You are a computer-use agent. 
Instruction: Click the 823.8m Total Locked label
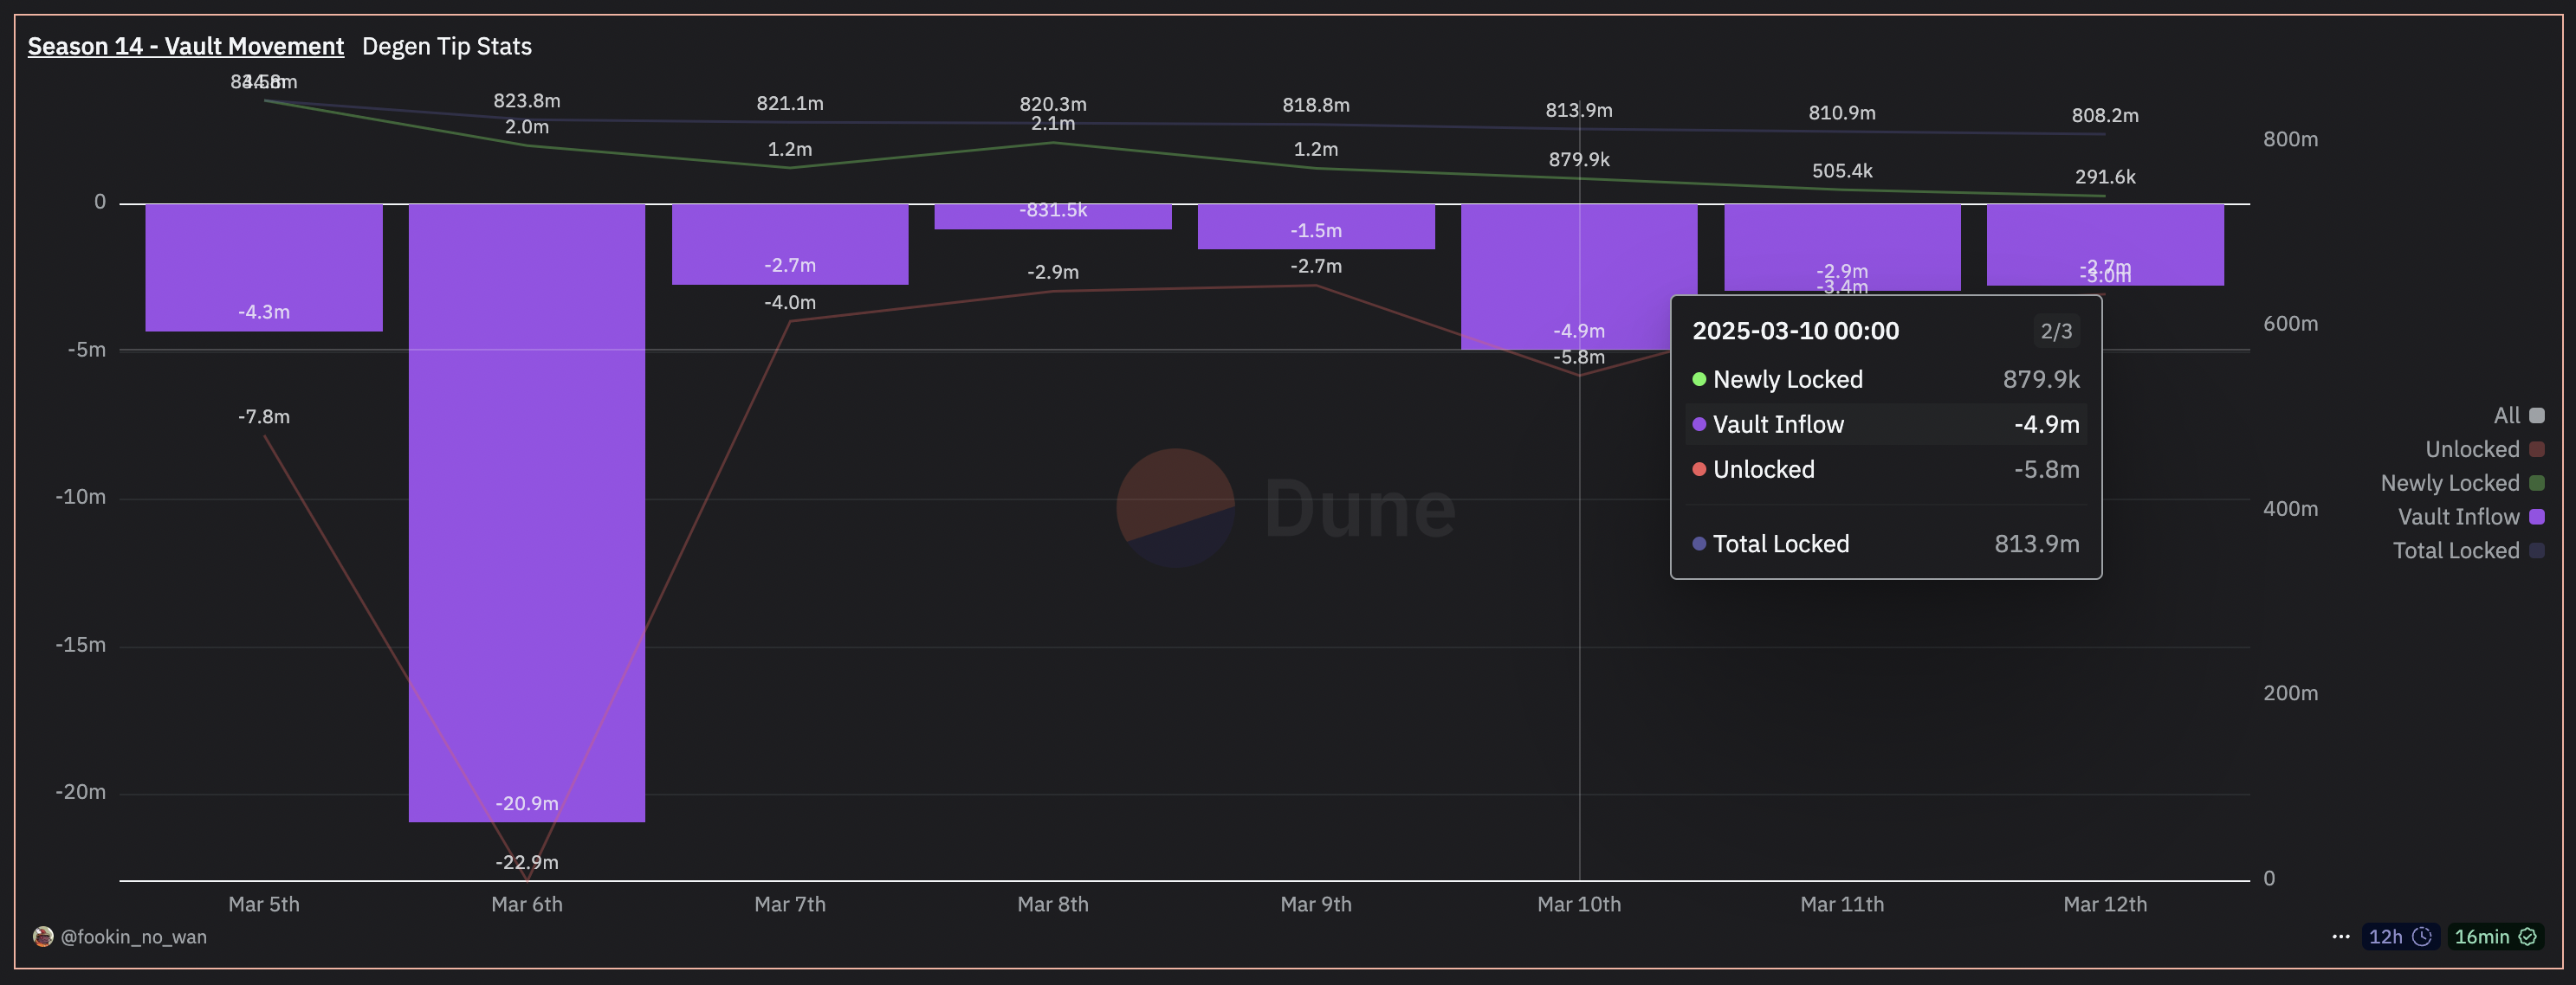click(x=527, y=101)
